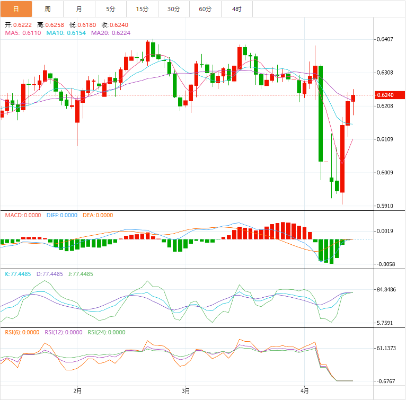Screen dimensions: 406x400
Task: Switch to the 周 weekly tab
Action: (48, 9)
